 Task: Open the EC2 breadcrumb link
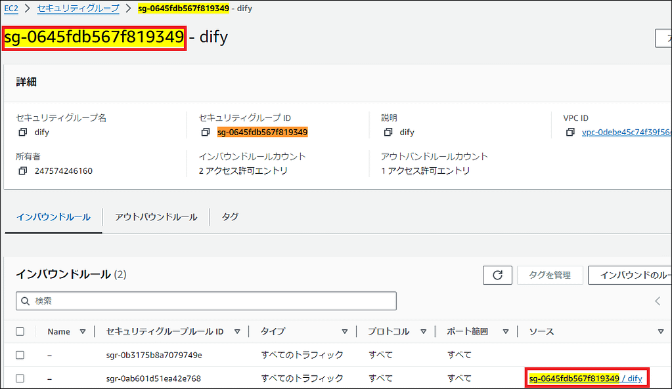pyautogui.click(x=12, y=9)
